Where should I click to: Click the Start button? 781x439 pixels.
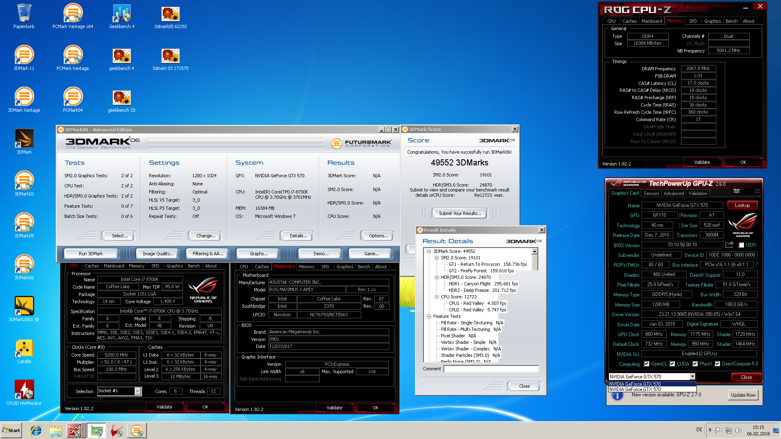click(11, 430)
